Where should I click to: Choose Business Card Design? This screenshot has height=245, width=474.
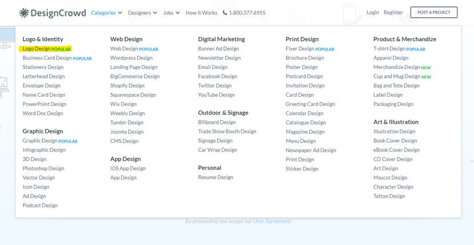point(47,58)
